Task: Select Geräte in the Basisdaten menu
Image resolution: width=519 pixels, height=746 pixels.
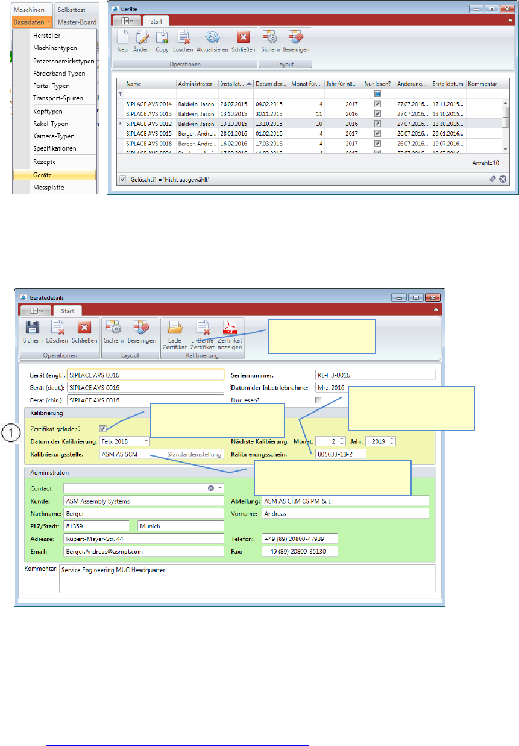Action: point(54,175)
